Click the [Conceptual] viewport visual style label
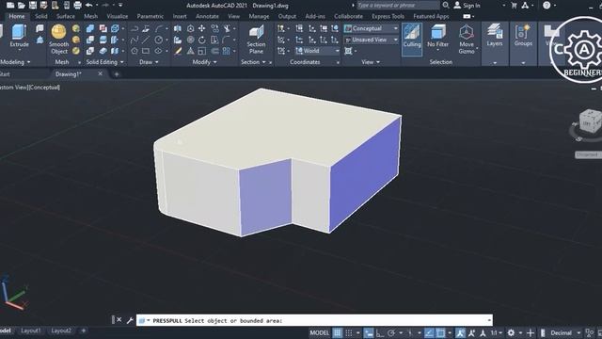602x339 pixels. point(44,88)
